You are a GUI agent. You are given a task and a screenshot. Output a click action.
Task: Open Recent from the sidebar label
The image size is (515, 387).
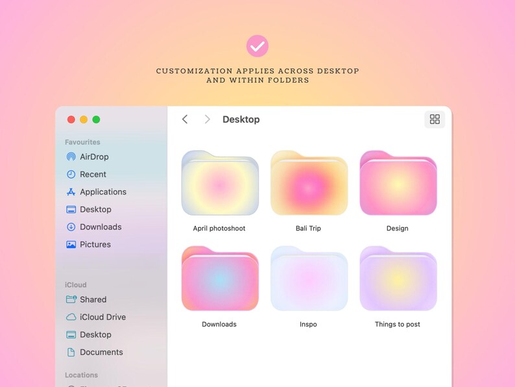click(x=93, y=174)
